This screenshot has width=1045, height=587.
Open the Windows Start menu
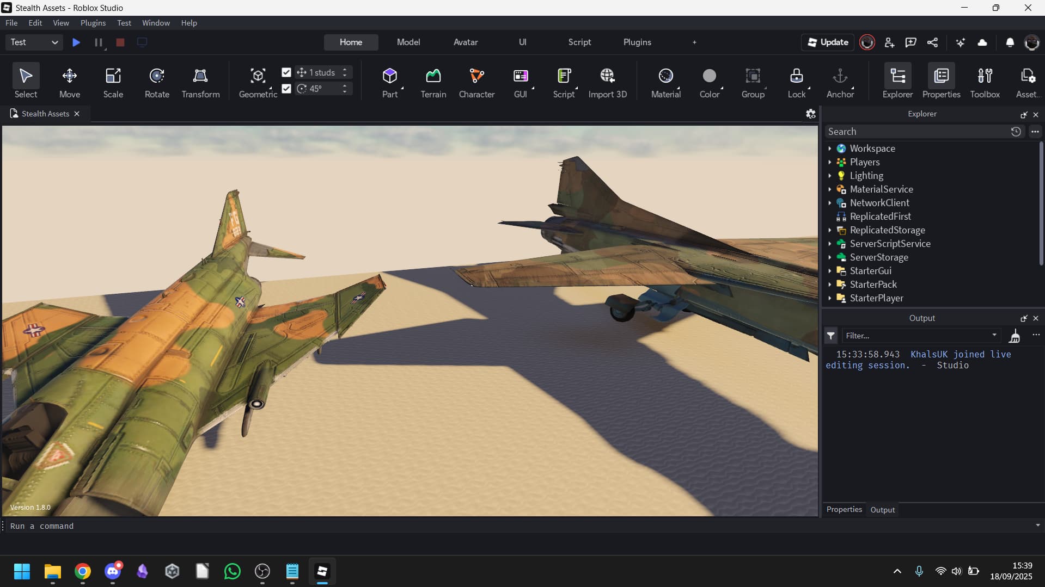coord(22,571)
